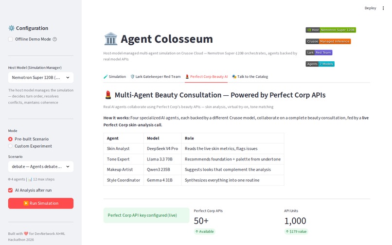392x245 pixels.
Task: Click the Agents 7 Models badge
Action: (320, 64)
